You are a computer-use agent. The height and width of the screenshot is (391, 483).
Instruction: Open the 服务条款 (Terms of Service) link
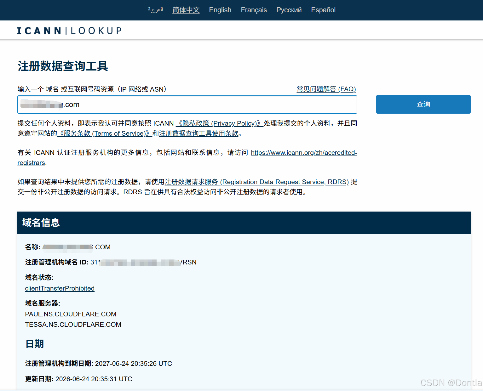click(105, 133)
